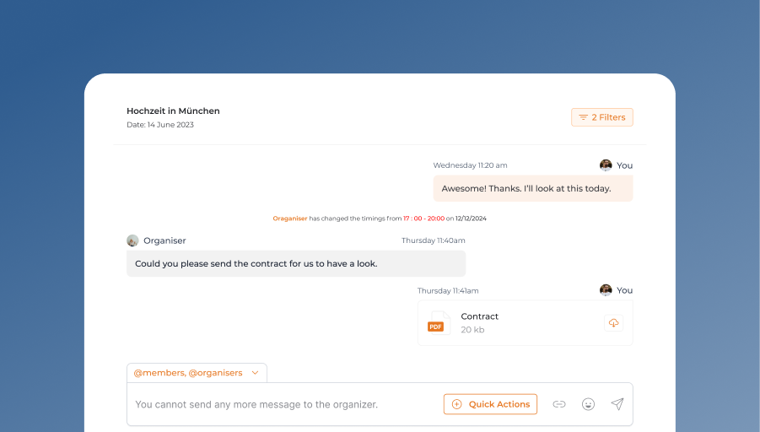The width and height of the screenshot is (760, 432).
Task: Click the 'Contract' file name
Action: (x=479, y=316)
